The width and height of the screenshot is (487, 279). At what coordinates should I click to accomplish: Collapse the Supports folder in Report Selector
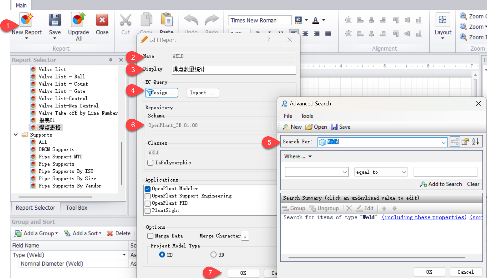tap(16, 135)
